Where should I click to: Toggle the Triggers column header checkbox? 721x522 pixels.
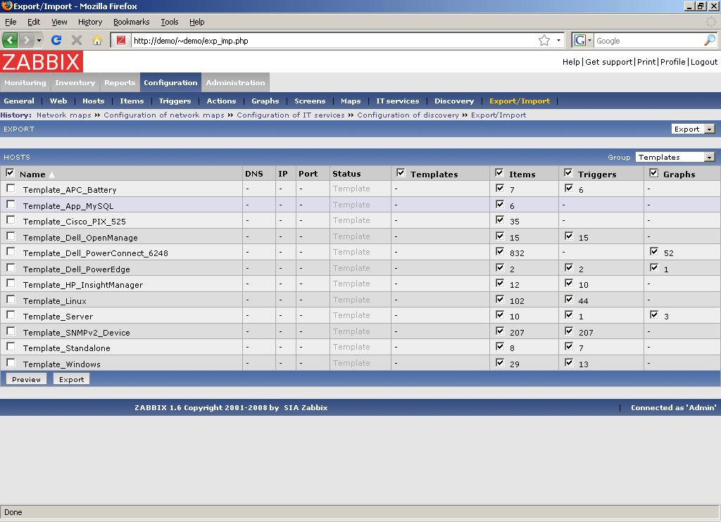click(x=568, y=173)
